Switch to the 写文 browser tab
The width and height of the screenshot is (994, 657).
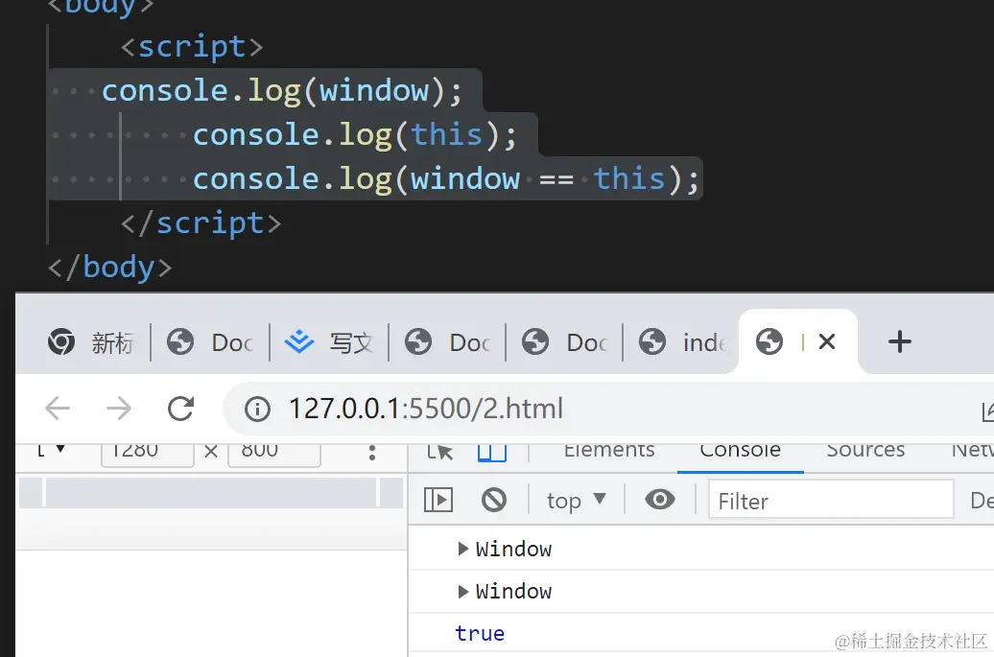[328, 342]
